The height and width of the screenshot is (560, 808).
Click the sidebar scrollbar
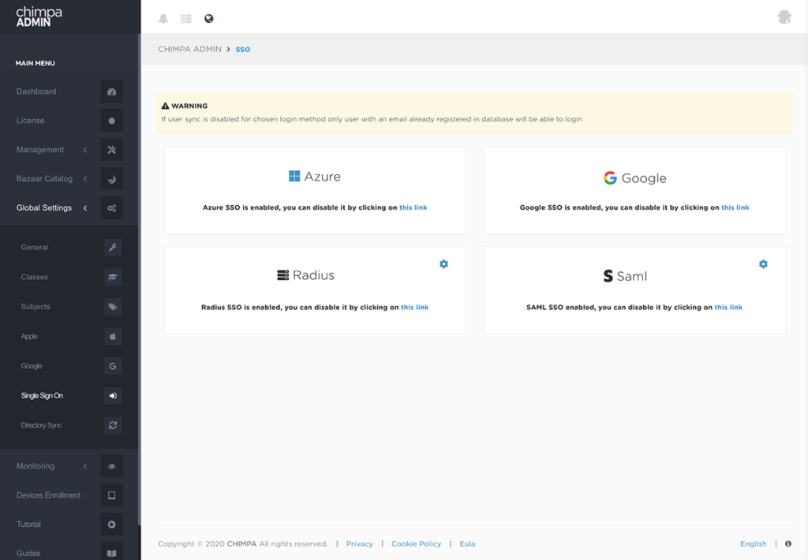click(x=139, y=278)
